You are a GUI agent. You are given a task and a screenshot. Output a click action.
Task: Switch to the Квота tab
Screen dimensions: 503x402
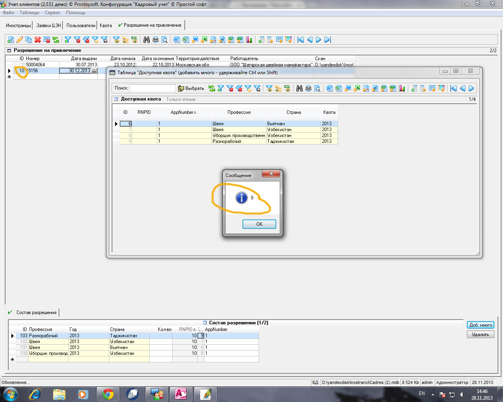(106, 26)
